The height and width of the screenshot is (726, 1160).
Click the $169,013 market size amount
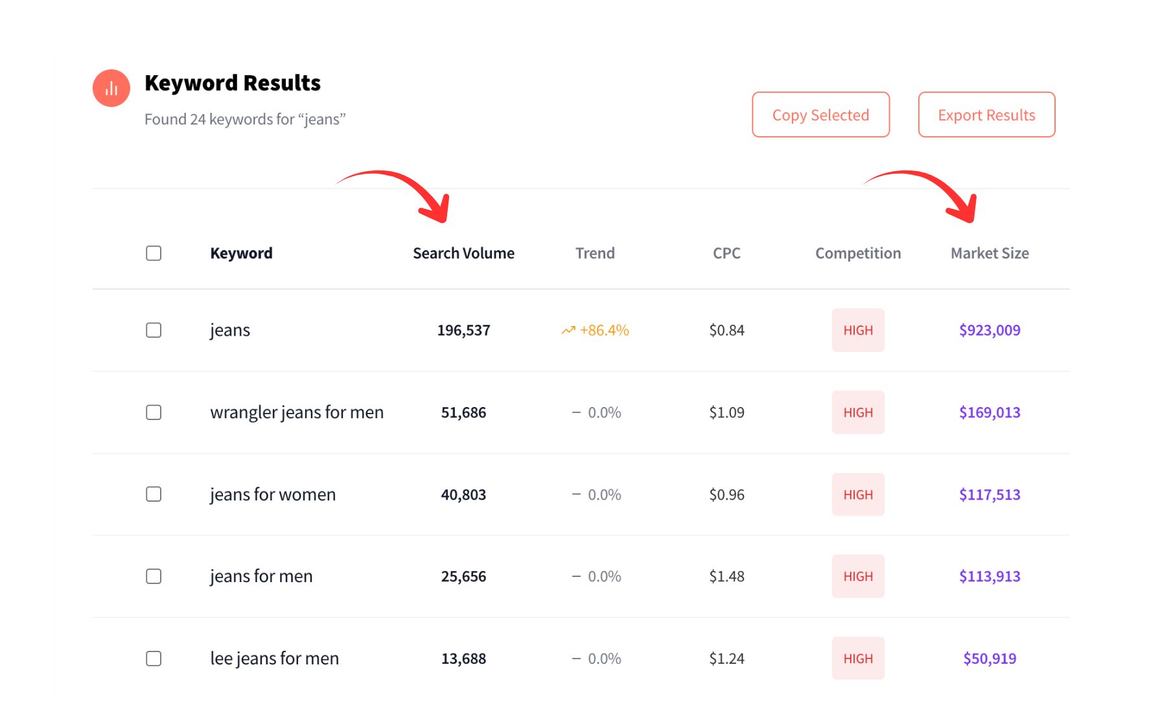[990, 413]
